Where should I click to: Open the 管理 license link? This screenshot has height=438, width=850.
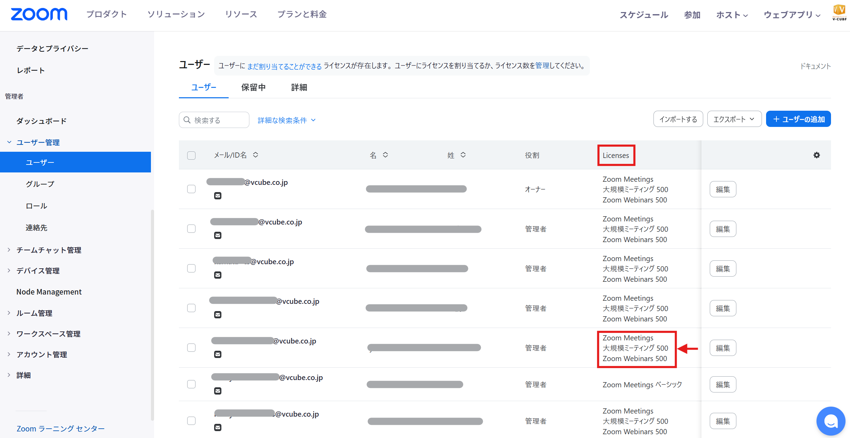pyautogui.click(x=542, y=66)
